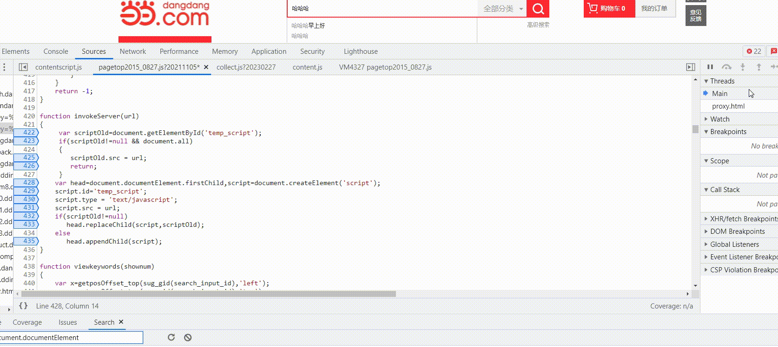778x347 pixels.
Task: Click the Step out icon
Action: pos(759,67)
